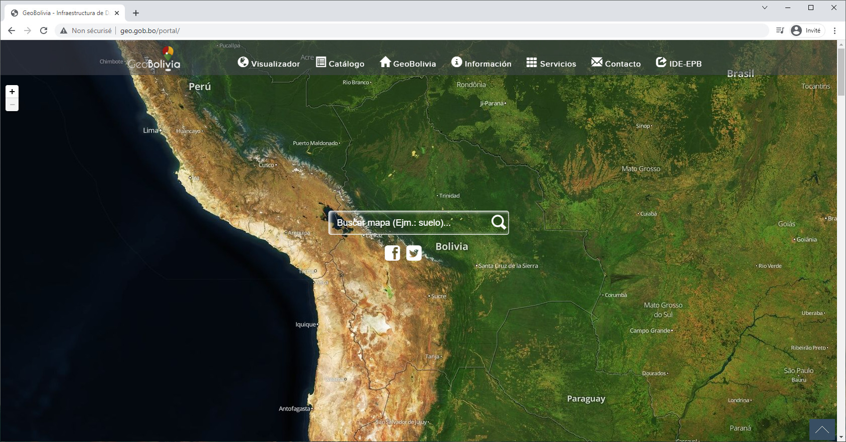Click the Santa Cruz de la Sierra label

pos(508,266)
